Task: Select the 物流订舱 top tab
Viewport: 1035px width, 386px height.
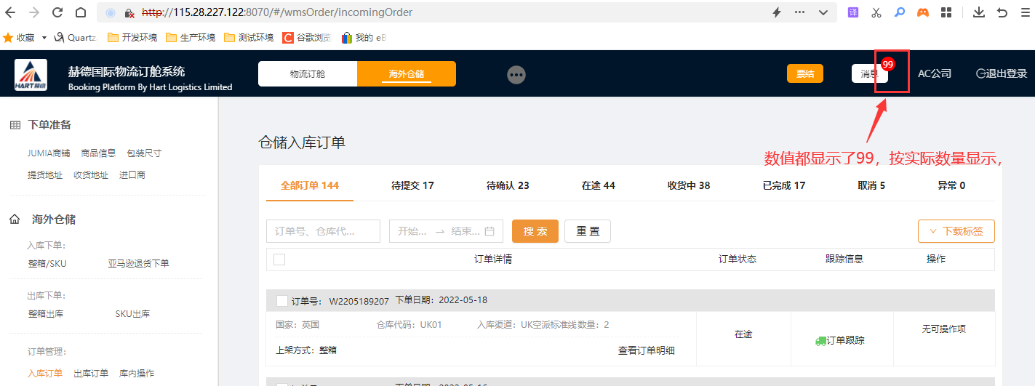Action: pos(308,74)
